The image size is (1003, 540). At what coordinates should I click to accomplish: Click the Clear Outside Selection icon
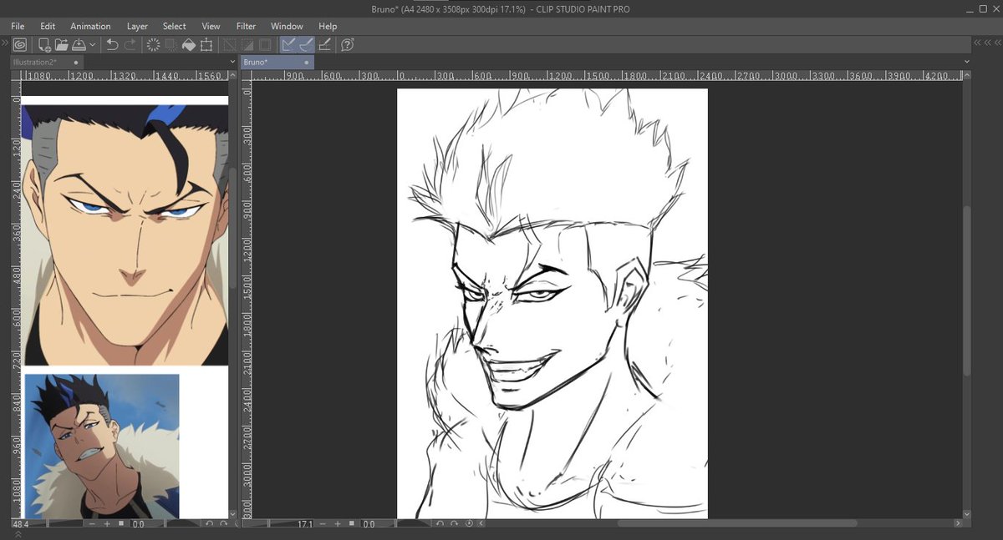pyautogui.click(x=171, y=44)
